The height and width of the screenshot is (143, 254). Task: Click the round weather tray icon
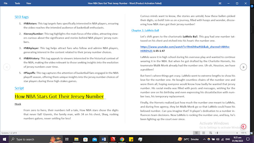click(209, 139)
